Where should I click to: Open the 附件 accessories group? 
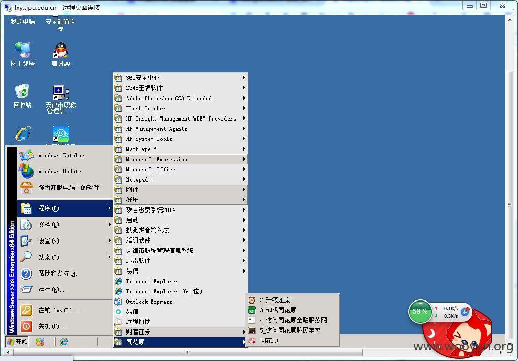tap(180, 190)
